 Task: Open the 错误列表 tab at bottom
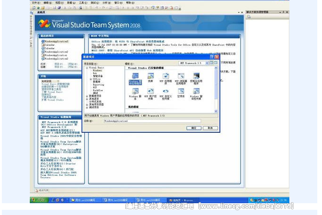pos(42,190)
